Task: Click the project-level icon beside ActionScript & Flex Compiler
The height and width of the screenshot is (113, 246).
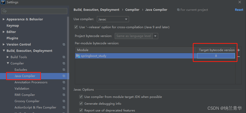Action: (64, 107)
